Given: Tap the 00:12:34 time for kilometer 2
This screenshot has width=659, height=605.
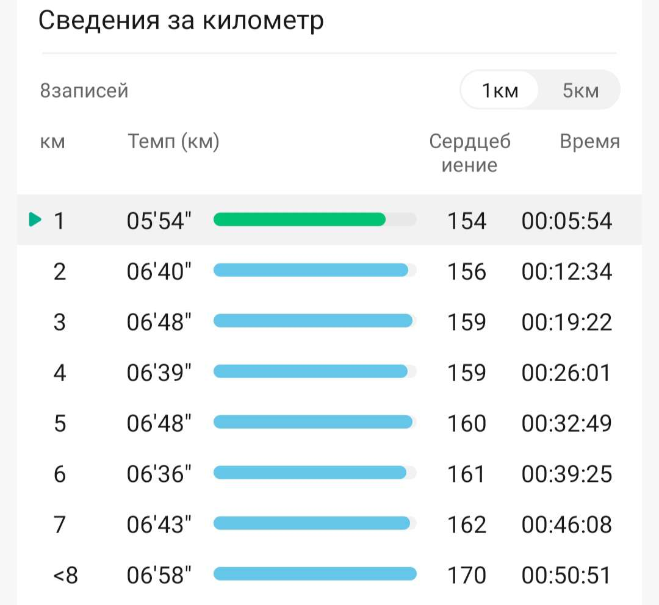Looking at the screenshot, I should pyautogui.click(x=566, y=271).
